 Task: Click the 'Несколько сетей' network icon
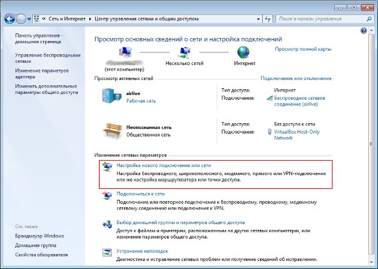click(184, 52)
